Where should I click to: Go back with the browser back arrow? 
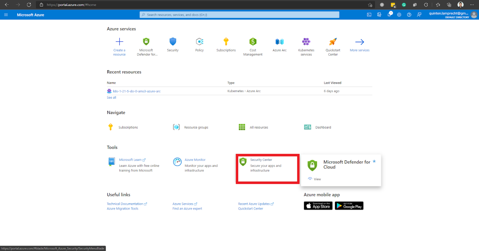pyautogui.click(x=7, y=5)
